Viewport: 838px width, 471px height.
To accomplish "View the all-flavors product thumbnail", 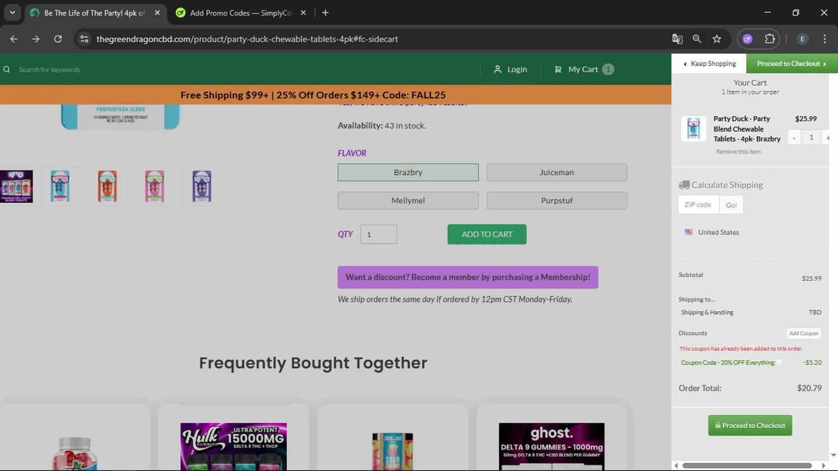I will (16, 187).
